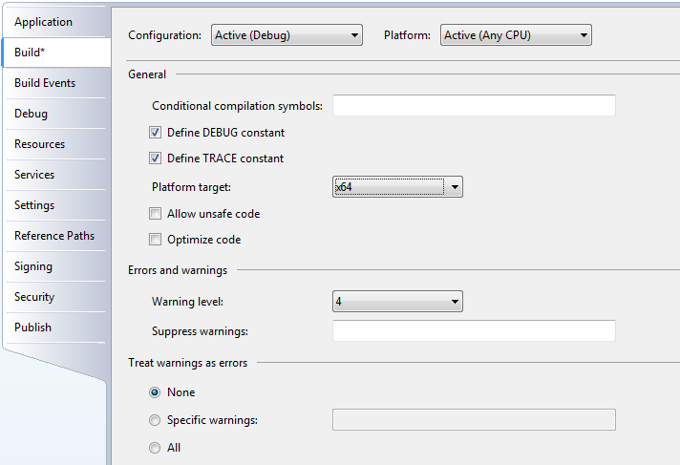Uncheck Define TRACE constant

pos(156,159)
